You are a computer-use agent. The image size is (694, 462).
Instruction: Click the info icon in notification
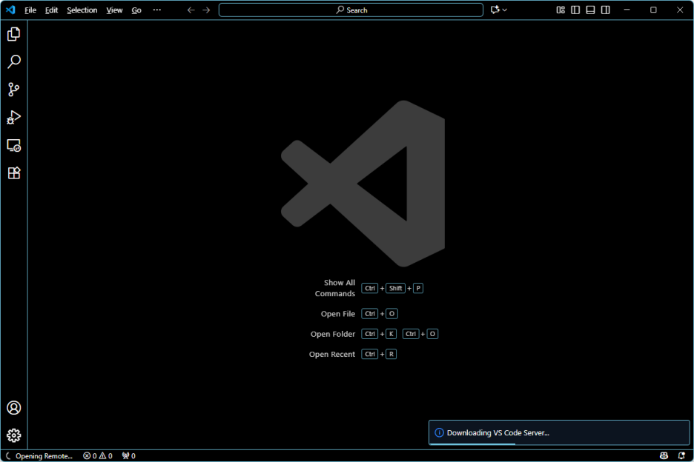(439, 432)
